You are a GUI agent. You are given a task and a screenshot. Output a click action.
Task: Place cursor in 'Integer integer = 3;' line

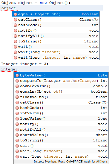24,64
